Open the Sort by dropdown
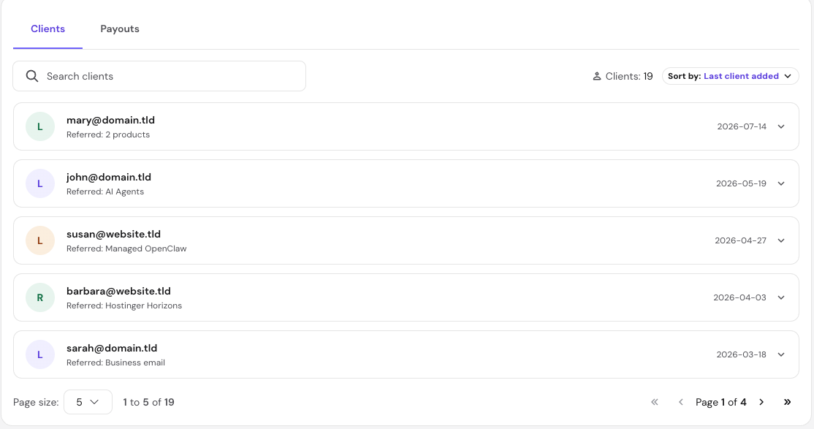 [731, 76]
